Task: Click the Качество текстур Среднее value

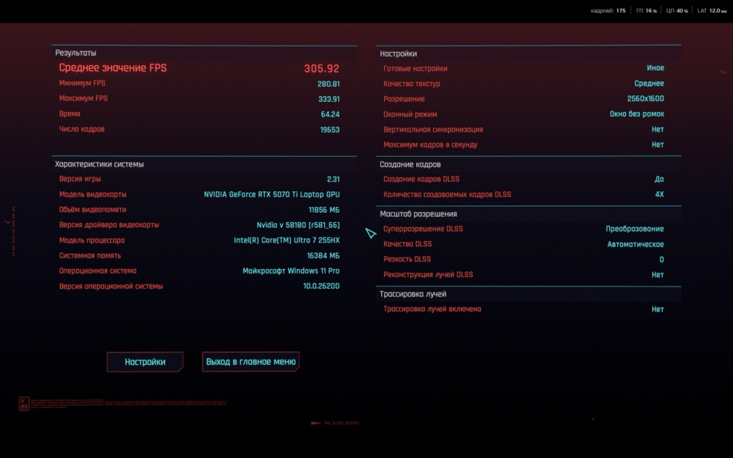Action: click(649, 84)
